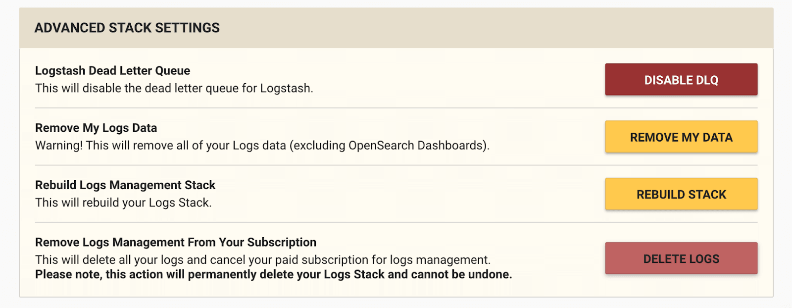Select the Rebuild Logs Management Stack title

(125, 185)
